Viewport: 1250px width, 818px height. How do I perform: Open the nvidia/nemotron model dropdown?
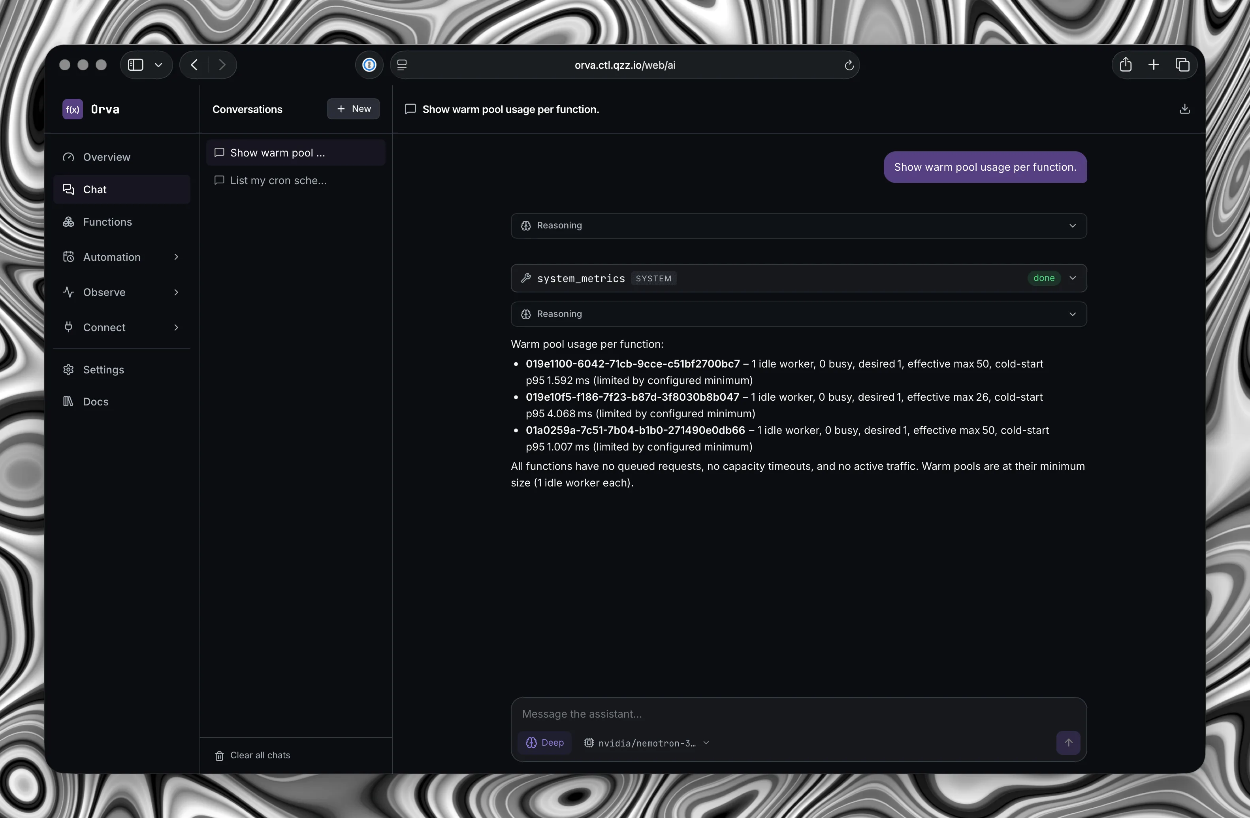[647, 743]
